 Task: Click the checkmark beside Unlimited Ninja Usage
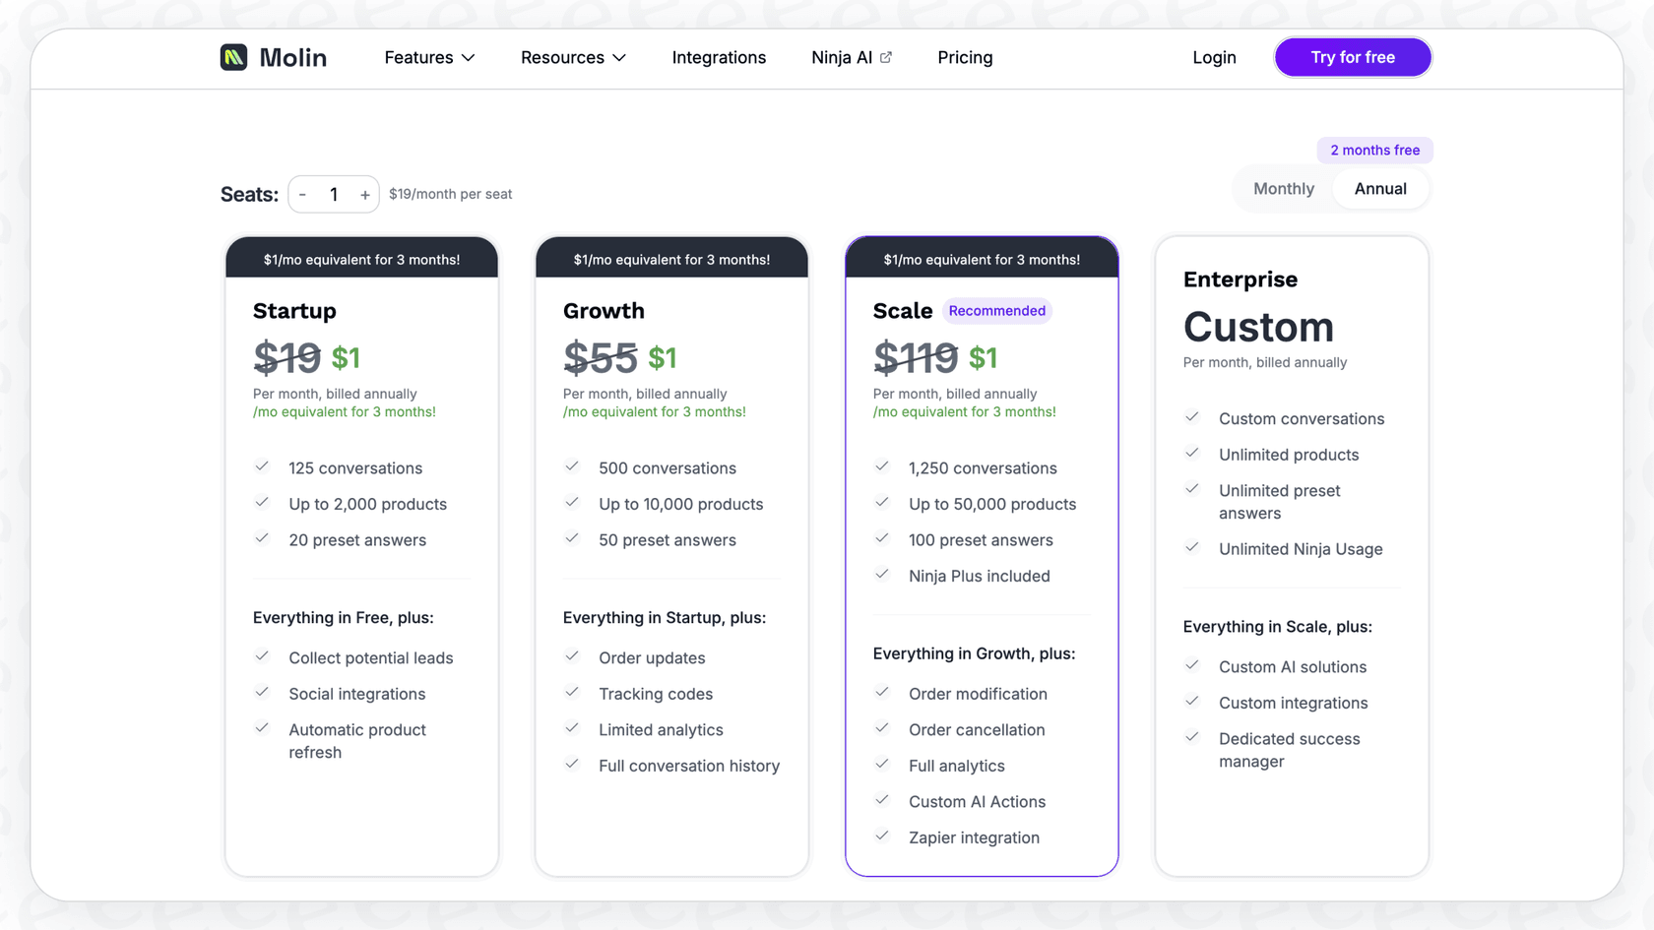[x=1192, y=547]
